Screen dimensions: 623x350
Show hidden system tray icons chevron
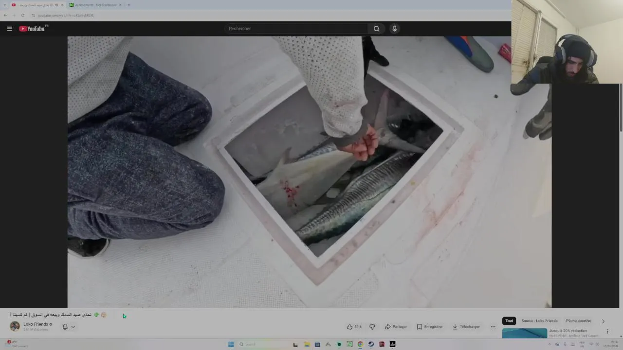(550, 344)
